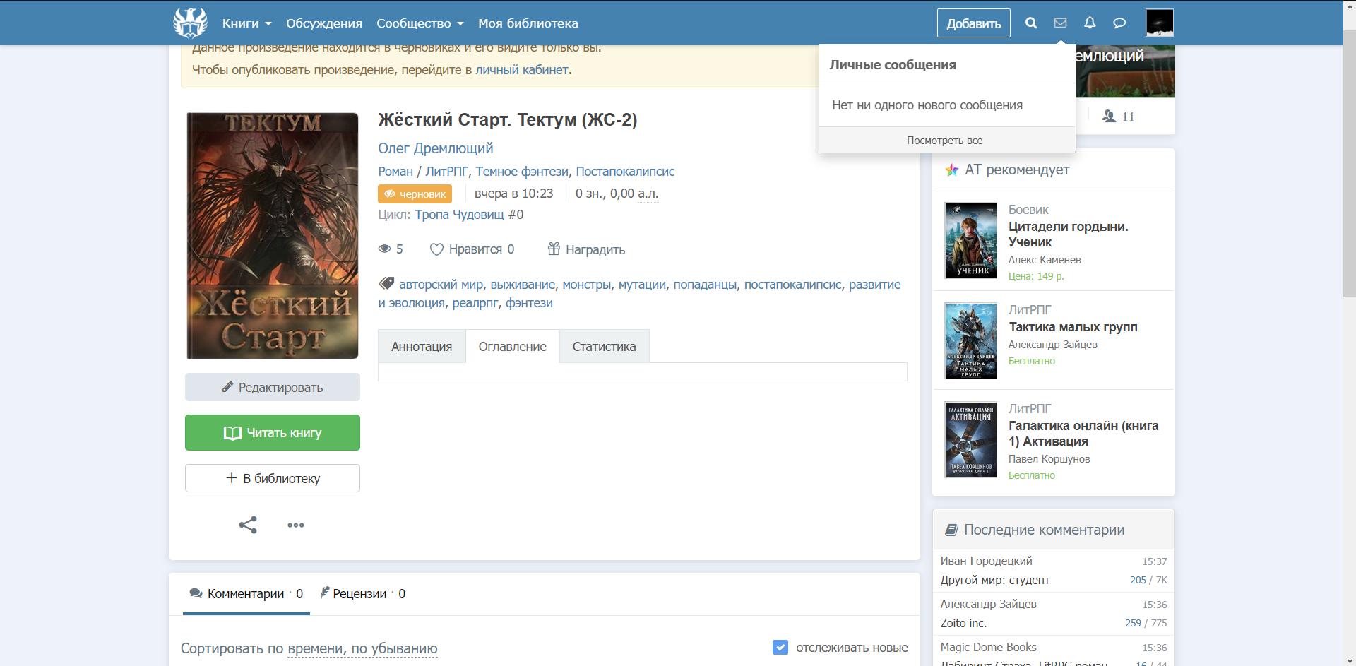Open the notifications bell icon
Image resolution: width=1356 pixels, height=666 pixels.
coord(1090,23)
